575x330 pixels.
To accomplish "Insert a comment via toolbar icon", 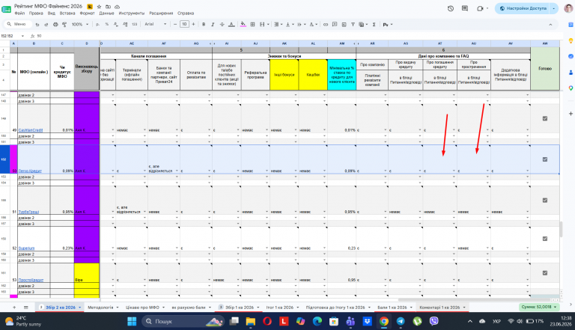I will pyautogui.click(x=335, y=25).
